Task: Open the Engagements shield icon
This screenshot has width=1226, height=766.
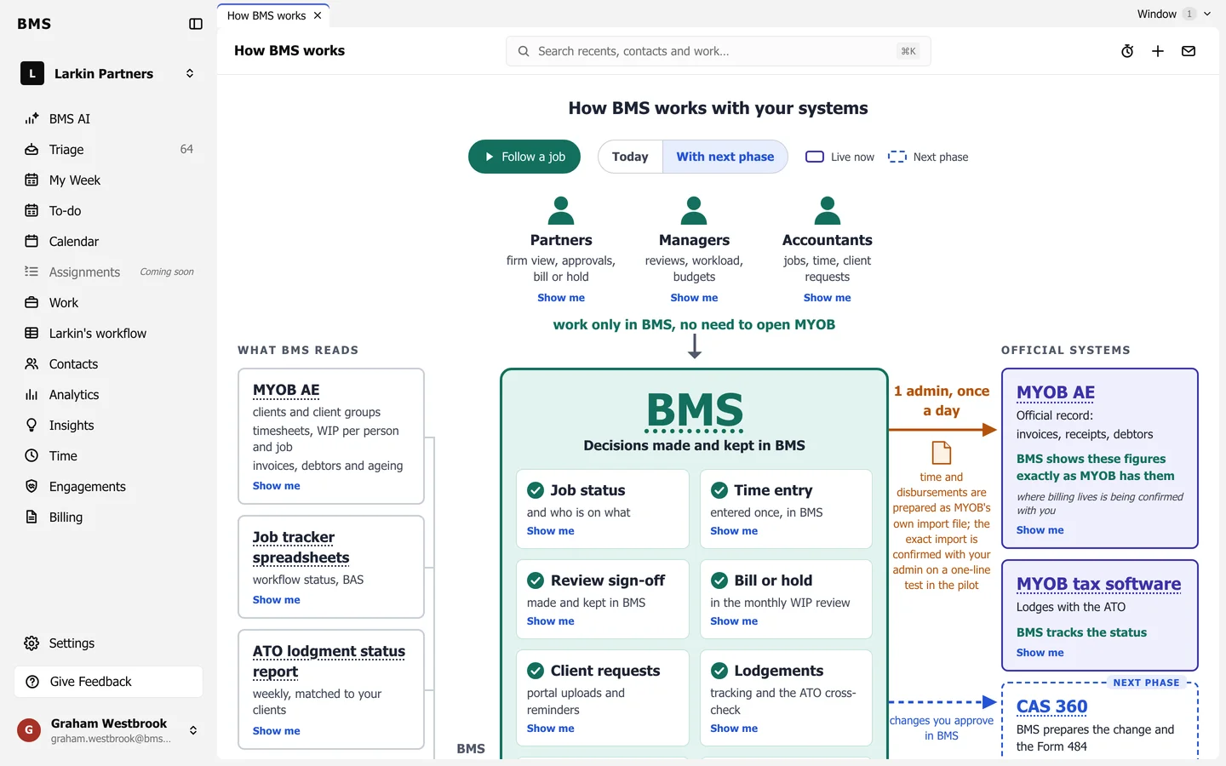Action: [32, 487]
